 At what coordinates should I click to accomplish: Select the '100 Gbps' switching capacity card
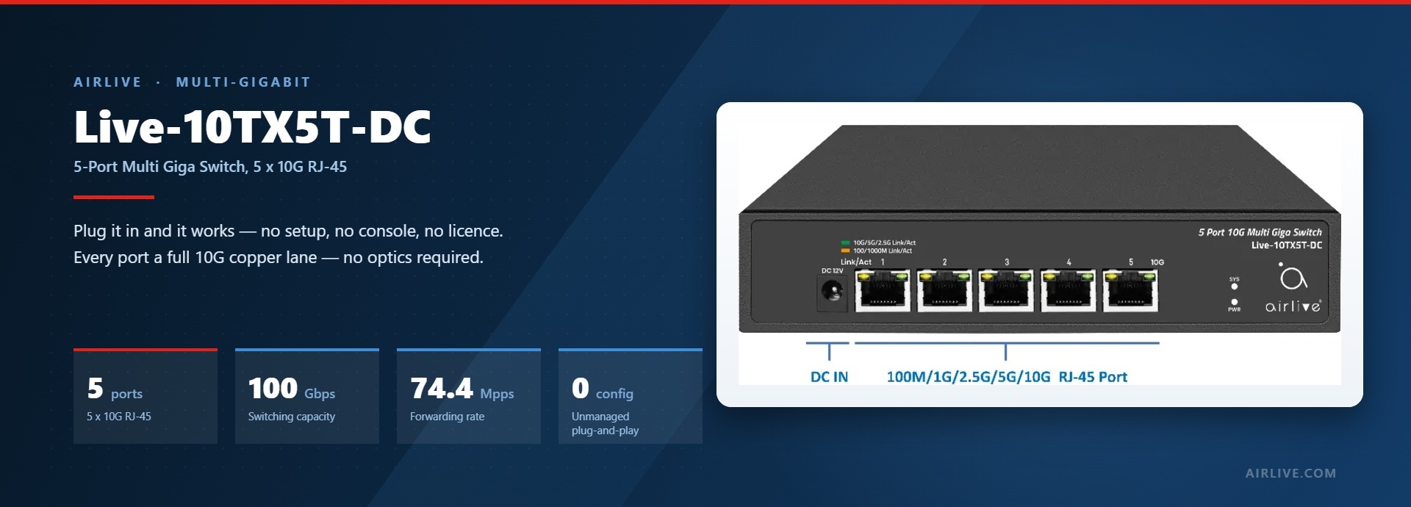307,396
